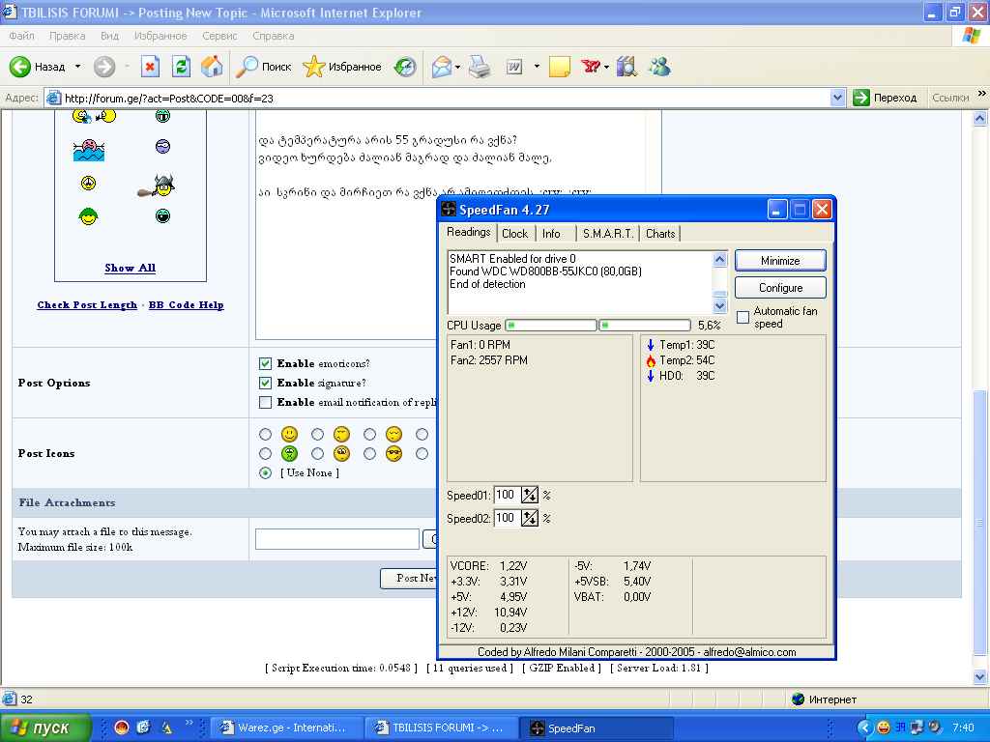990x742 pixels.
Task: Enable email notification of replies checkbox
Action: [265, 403]
